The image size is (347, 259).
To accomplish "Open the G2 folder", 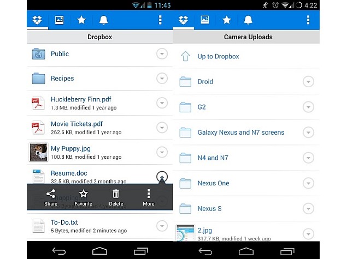I will (246, 107).
